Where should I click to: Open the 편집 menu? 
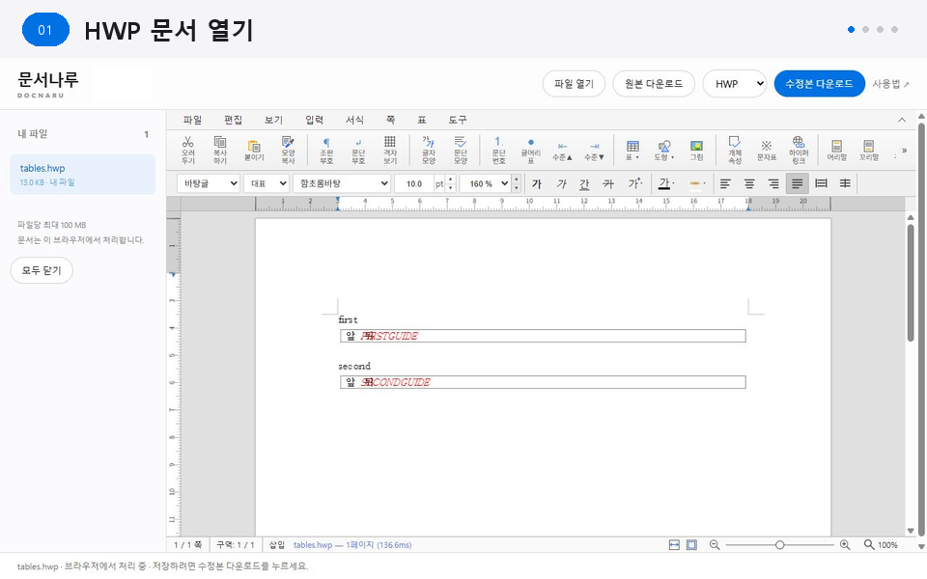(233, 120)
